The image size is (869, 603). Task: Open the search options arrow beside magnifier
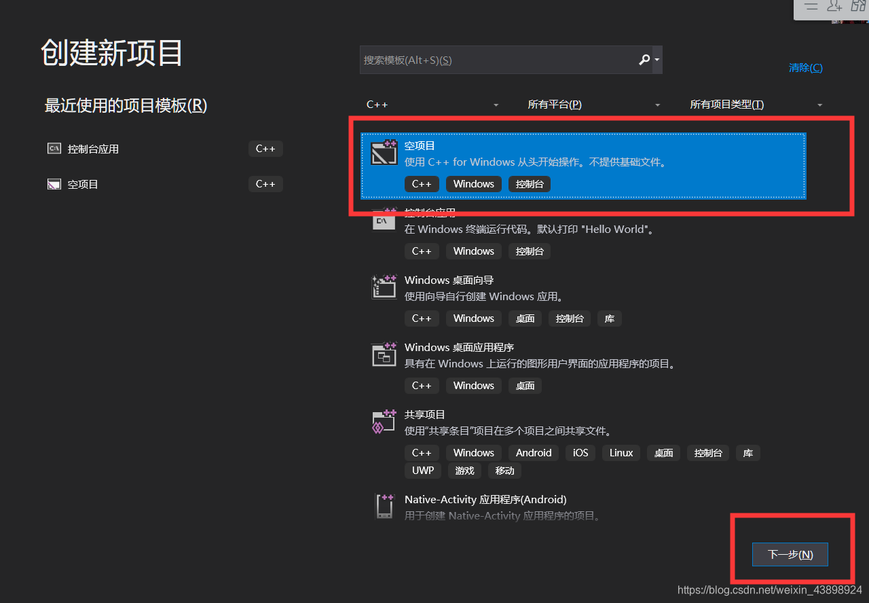click(x=656, y=60)
